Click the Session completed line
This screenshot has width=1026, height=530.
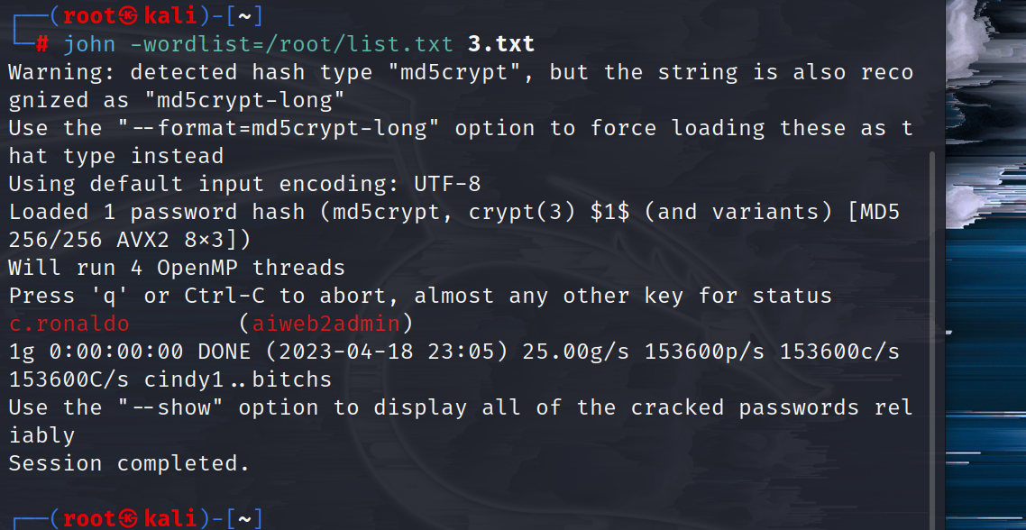[129, 463]
